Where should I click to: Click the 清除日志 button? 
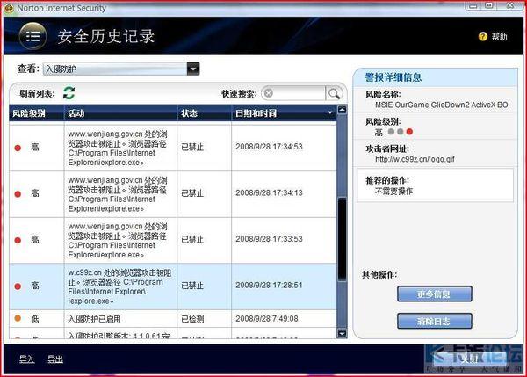434,321
